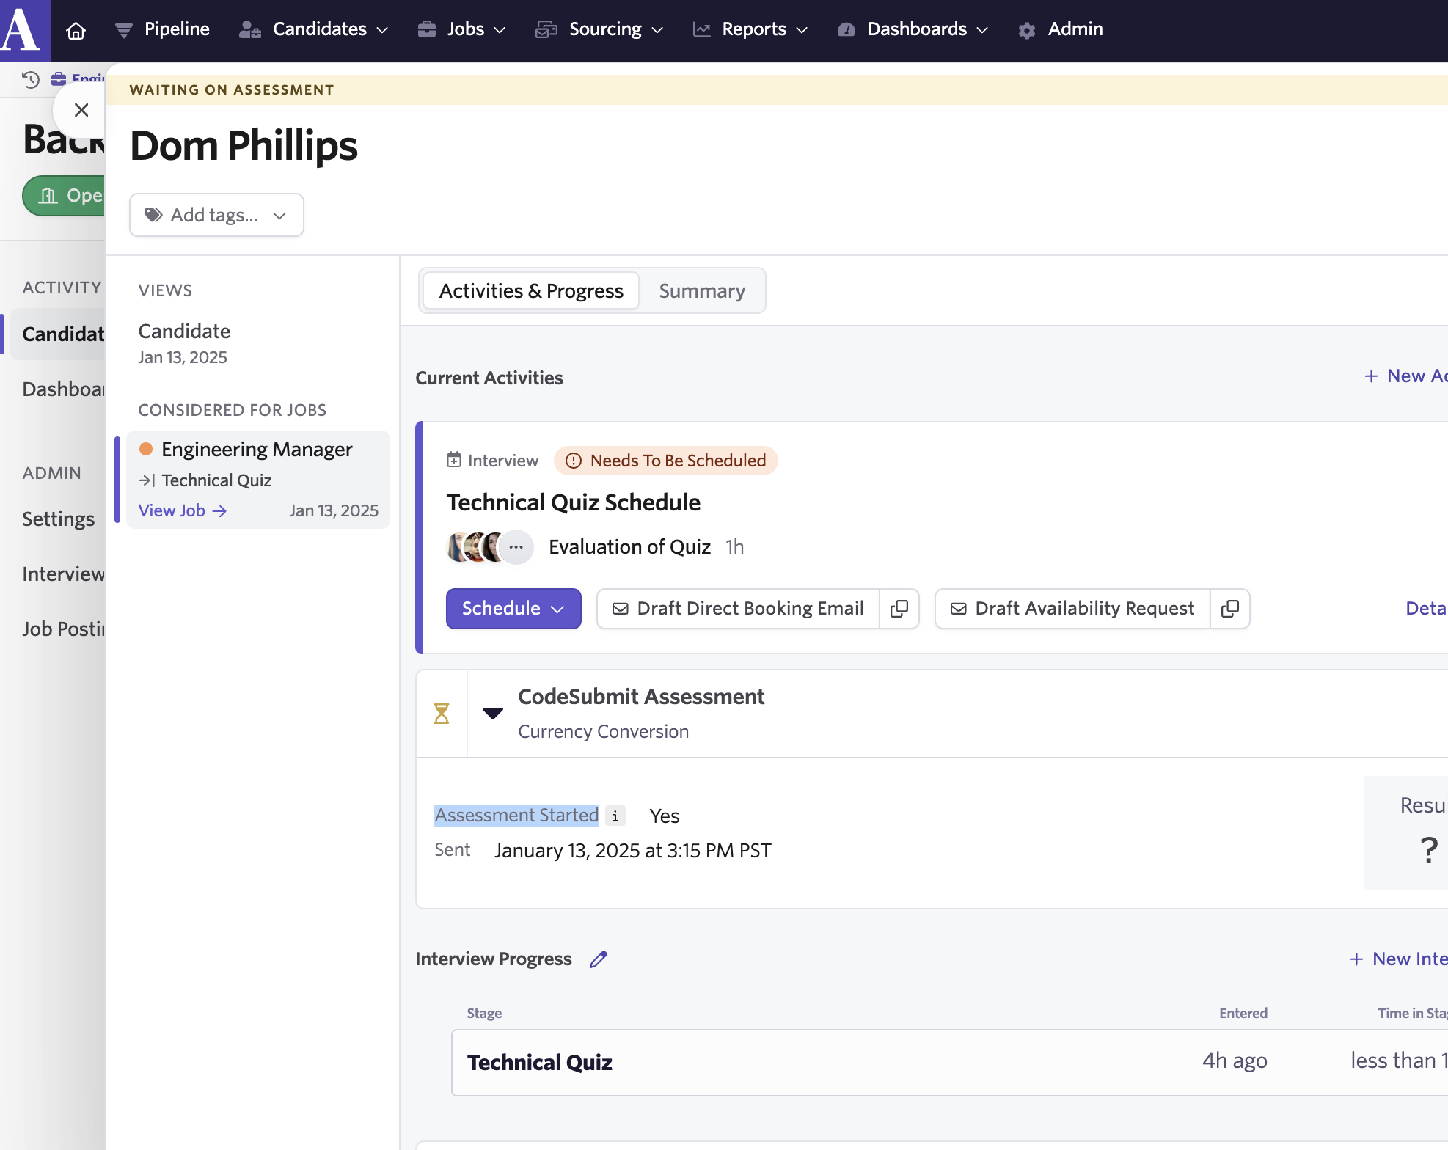Open the Add tags dropdown
Image resolution: width=1448 pixels, height=1150 pixels.
click(x=279, y=215)
